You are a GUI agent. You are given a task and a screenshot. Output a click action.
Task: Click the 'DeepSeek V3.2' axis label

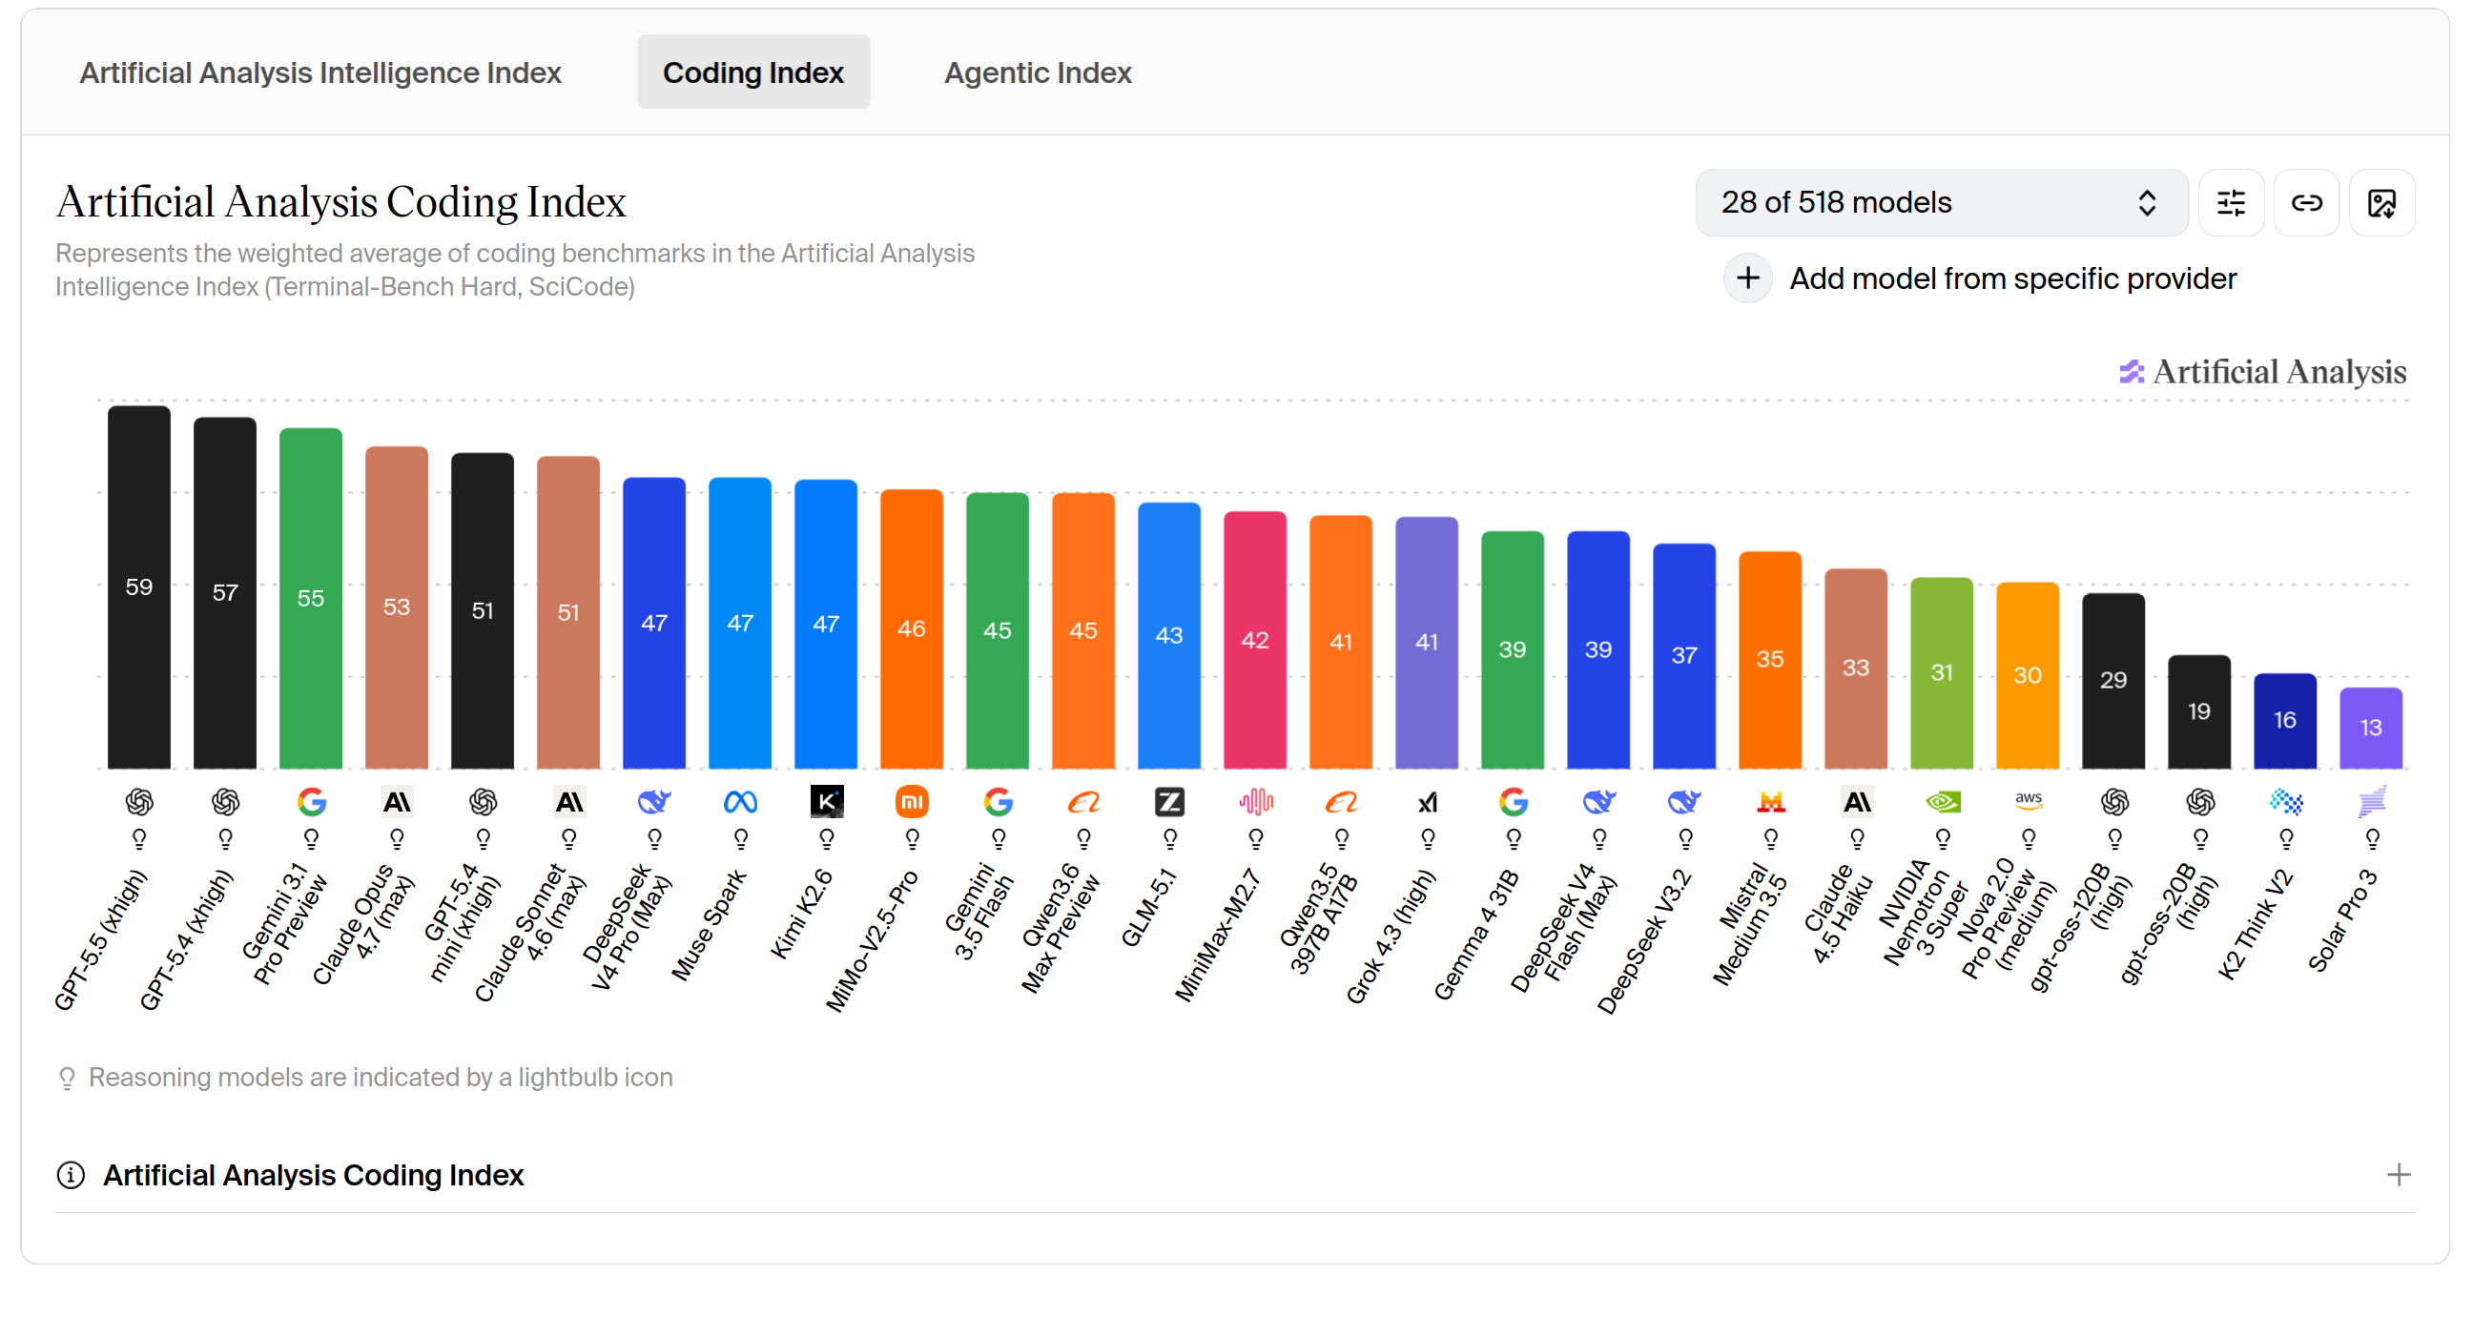tap(1642, 940)
